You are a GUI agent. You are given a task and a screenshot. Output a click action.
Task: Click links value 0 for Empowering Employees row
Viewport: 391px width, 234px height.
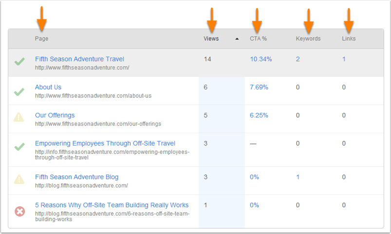coord(344,144)
